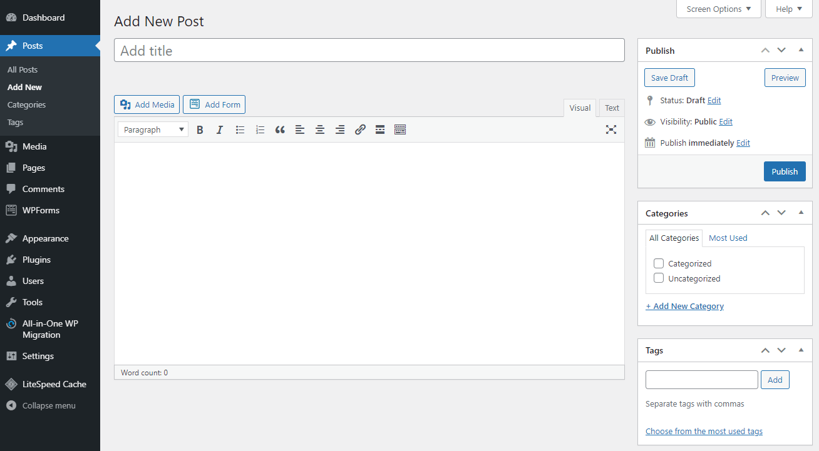Insert a numbered list
This screenshot has height=451, width=819.
click(260, 129)
